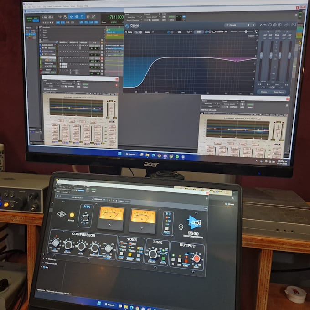The height and width of the screenshot is (310, 310).
Task: Open Windows Start menu on the monitor
Action: click(119, 154)
